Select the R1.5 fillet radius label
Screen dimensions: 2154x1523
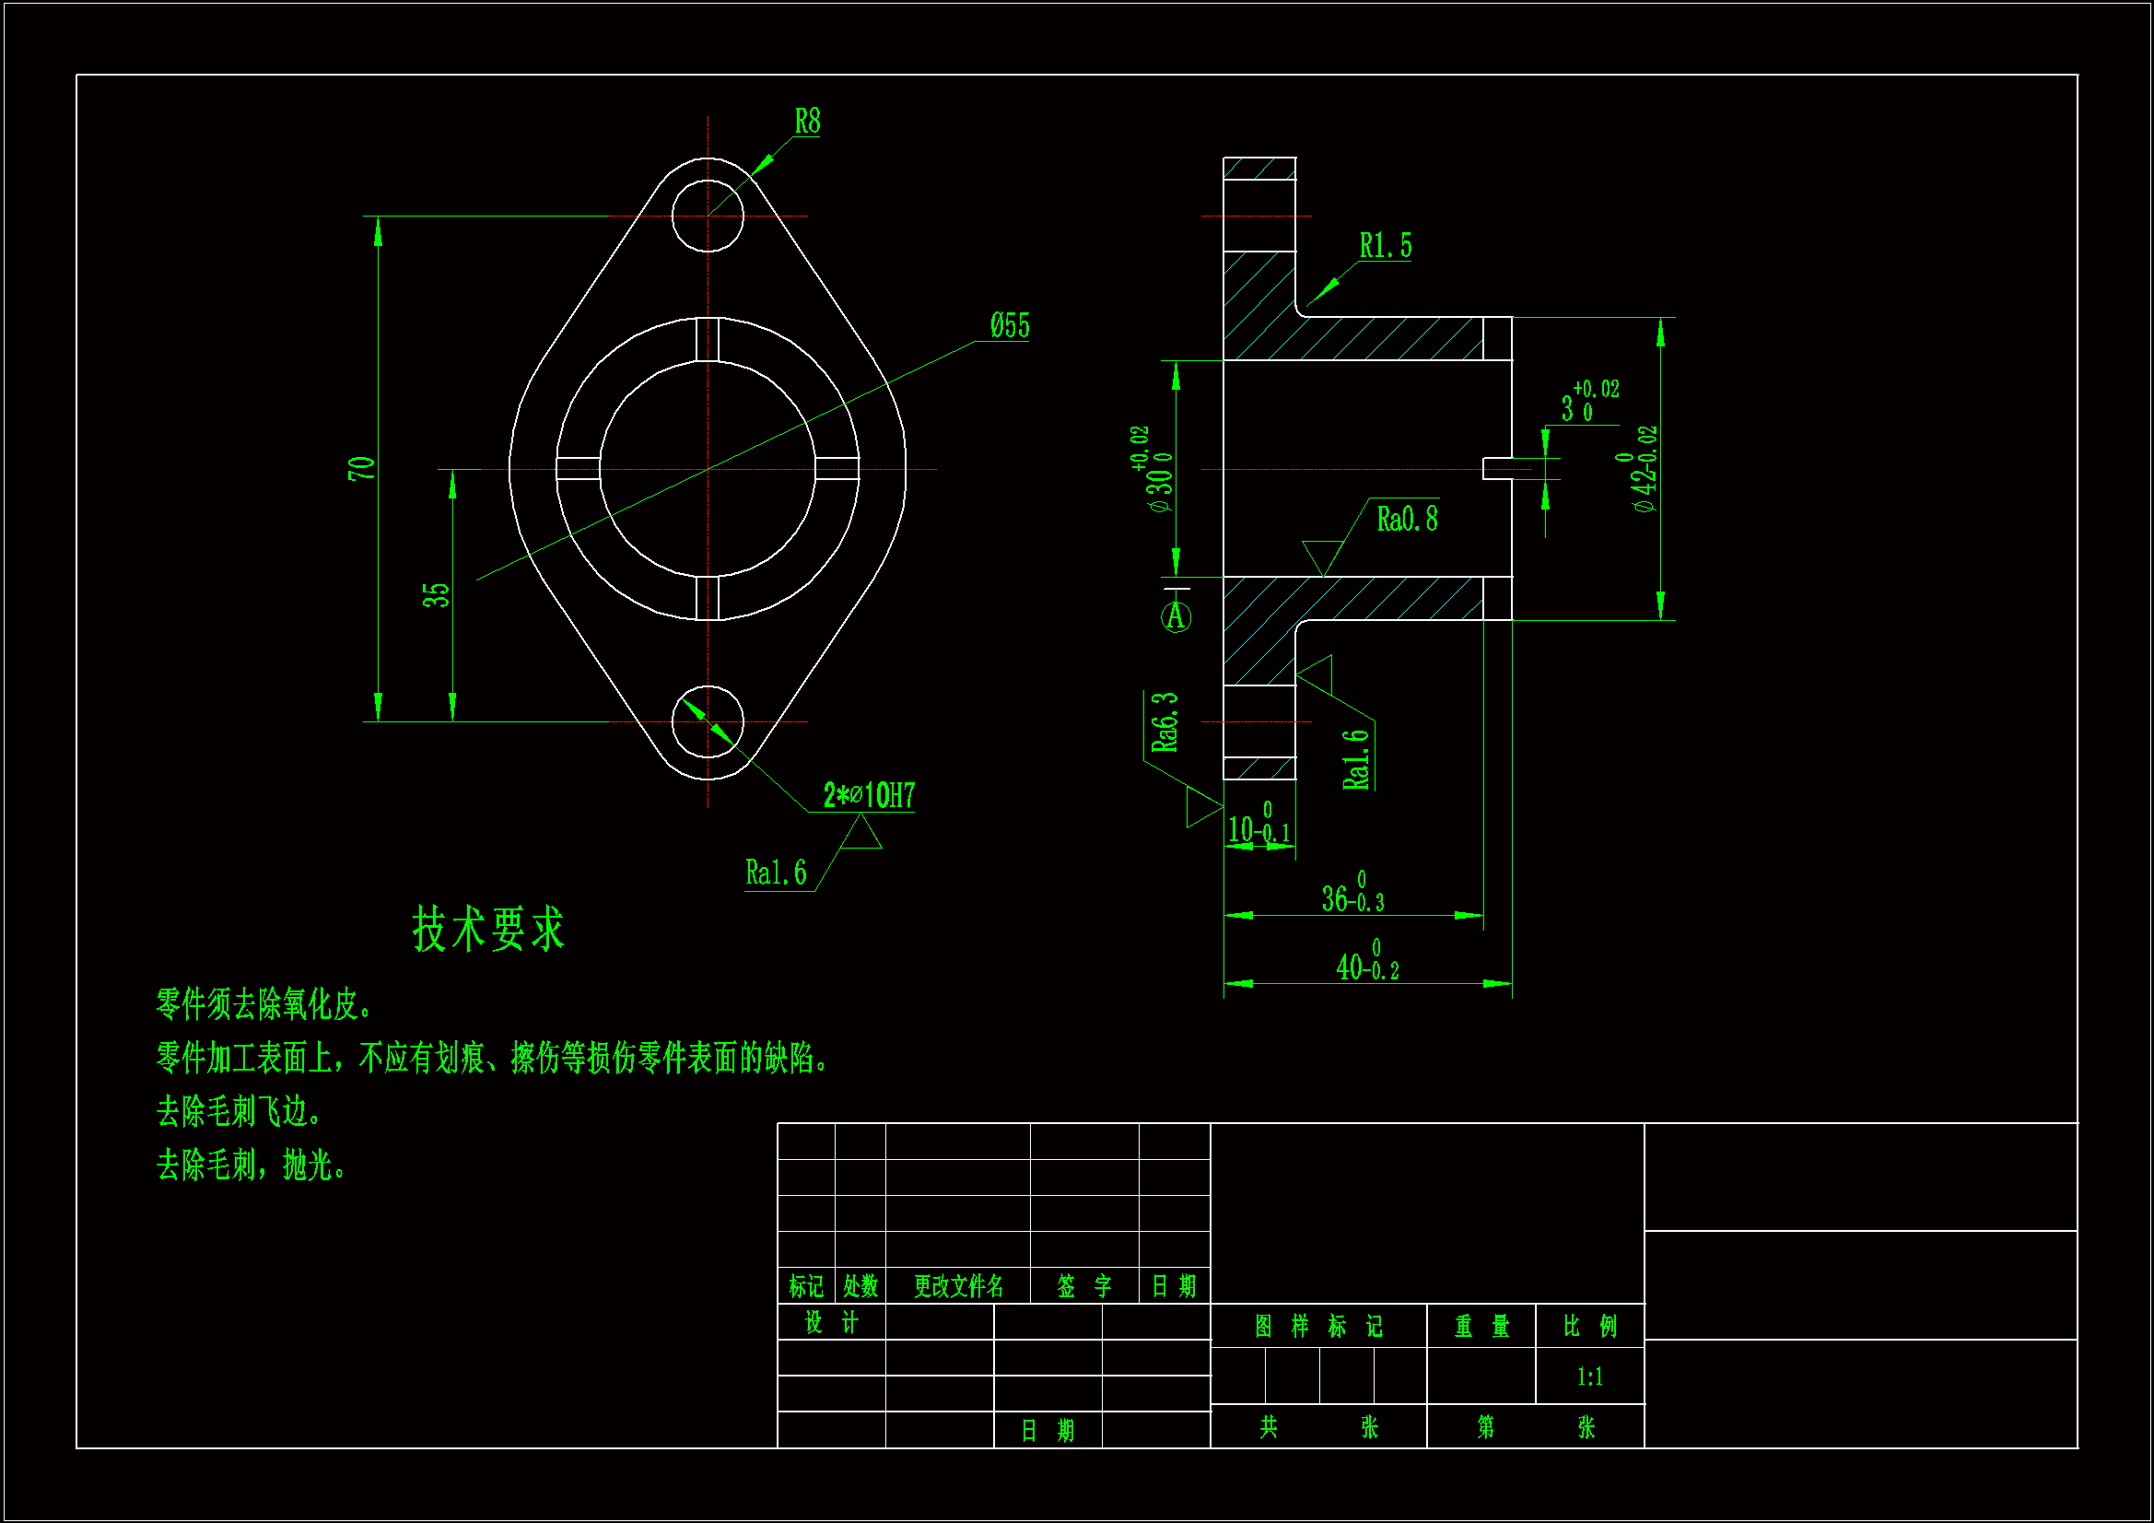1385,246
